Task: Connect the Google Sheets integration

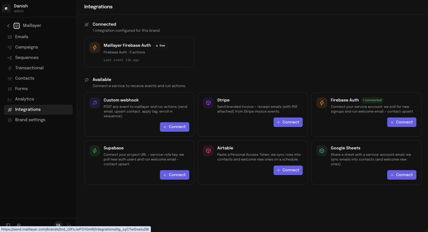Action: point(402,175)
